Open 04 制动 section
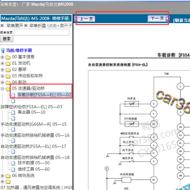The image size is (190, 190). click(19, 82)
